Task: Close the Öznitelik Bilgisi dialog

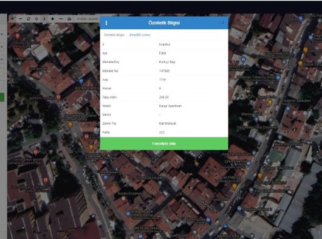Action: pyautogui.click(x=223, y=23)
